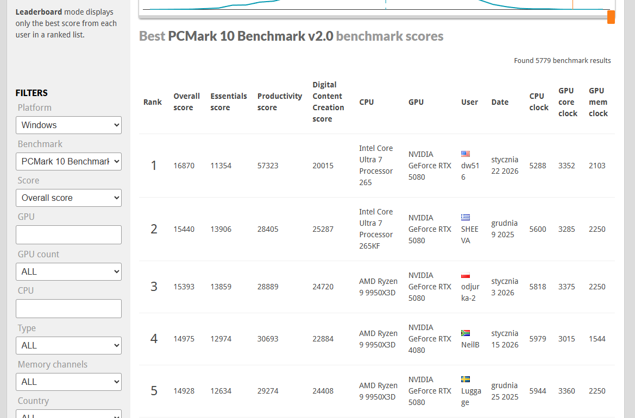Click the orange chart range slider handle
635x418 pixels.
611,17
